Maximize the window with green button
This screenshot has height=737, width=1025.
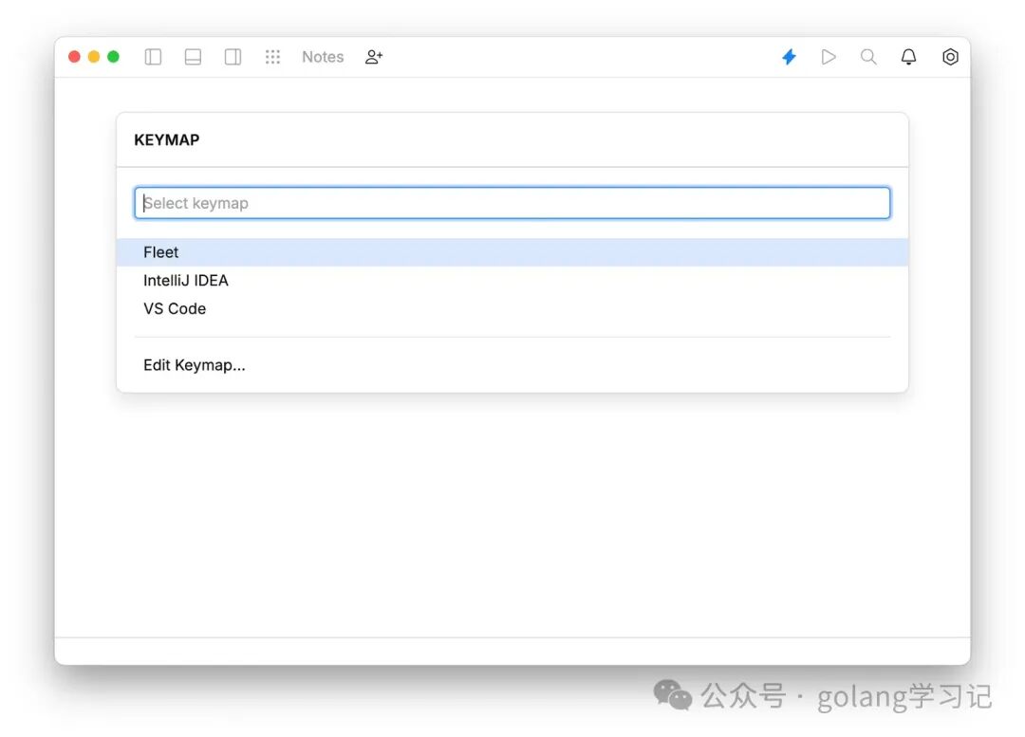point(113,57)
